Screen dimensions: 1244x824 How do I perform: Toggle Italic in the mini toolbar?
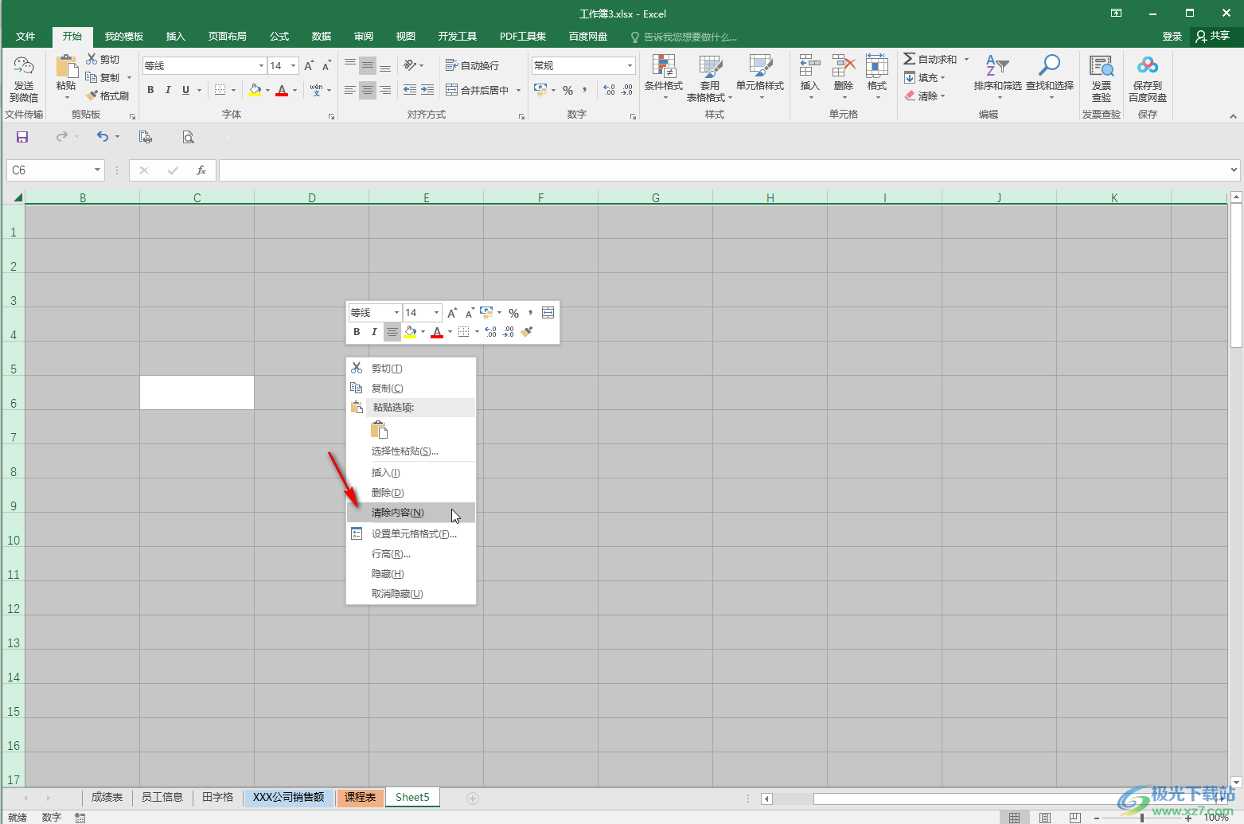[x=374, y=332]
